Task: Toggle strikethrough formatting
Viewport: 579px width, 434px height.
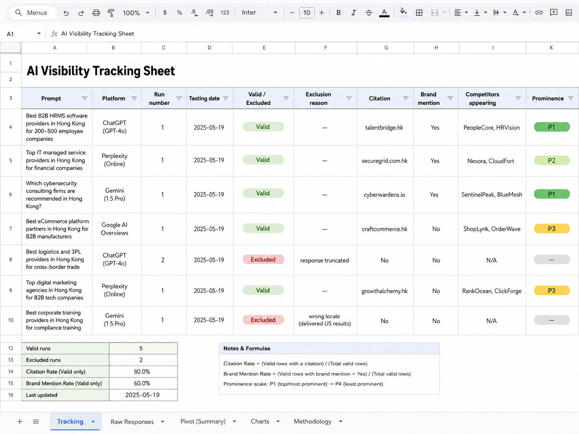Action: point(369,13)
